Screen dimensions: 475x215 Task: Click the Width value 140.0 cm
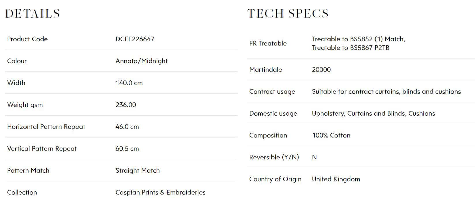pos(129,83)
